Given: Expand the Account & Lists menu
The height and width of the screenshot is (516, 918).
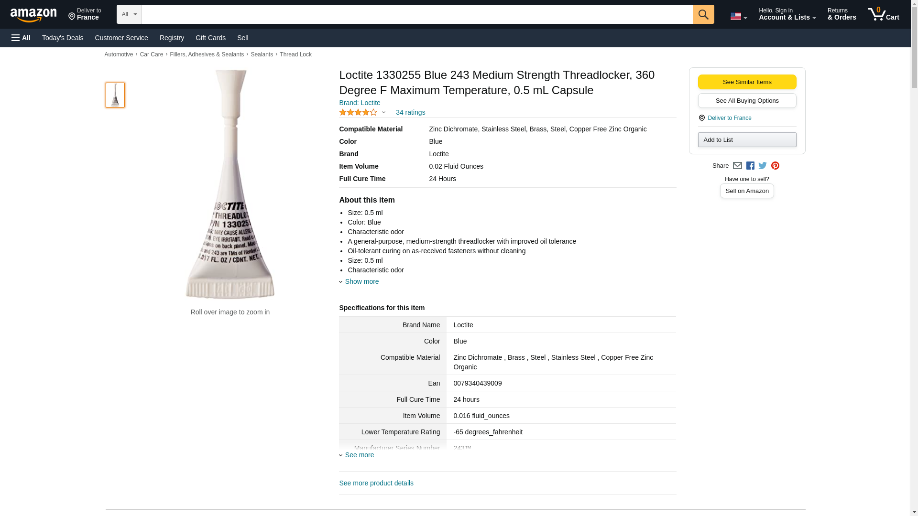Looking at the screenshot, I should tap(787, 14).
